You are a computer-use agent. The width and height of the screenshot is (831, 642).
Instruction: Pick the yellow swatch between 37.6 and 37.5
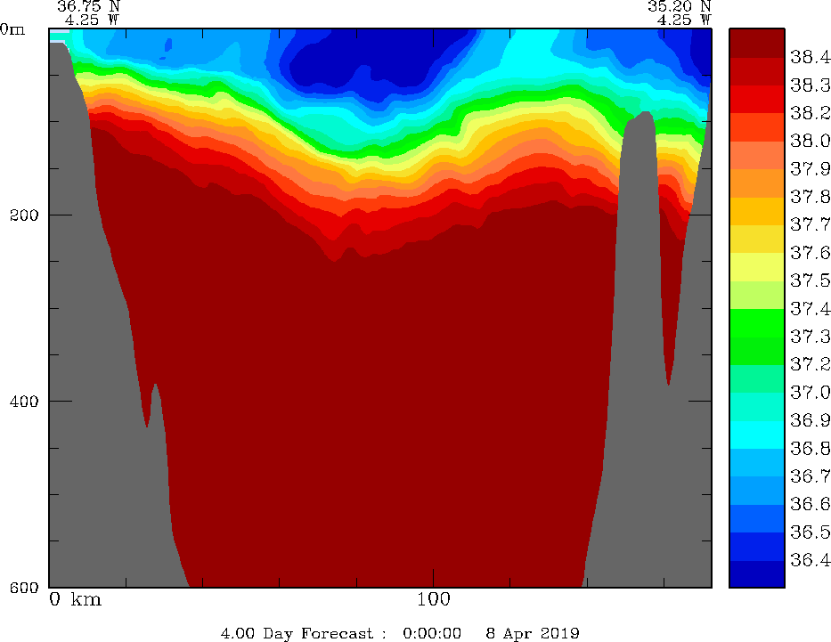(x=757, y=267)
